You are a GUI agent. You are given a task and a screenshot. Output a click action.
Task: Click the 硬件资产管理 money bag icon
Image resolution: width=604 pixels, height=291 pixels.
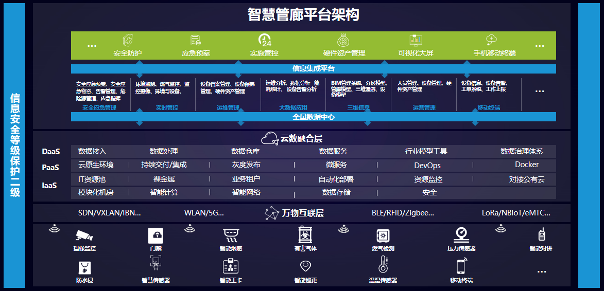(343, 40)
